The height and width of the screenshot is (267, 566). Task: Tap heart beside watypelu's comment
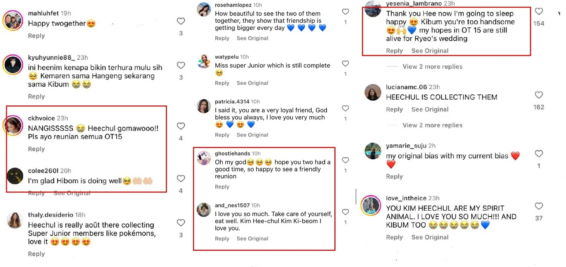pyautogui.click(x=345, y=64)
